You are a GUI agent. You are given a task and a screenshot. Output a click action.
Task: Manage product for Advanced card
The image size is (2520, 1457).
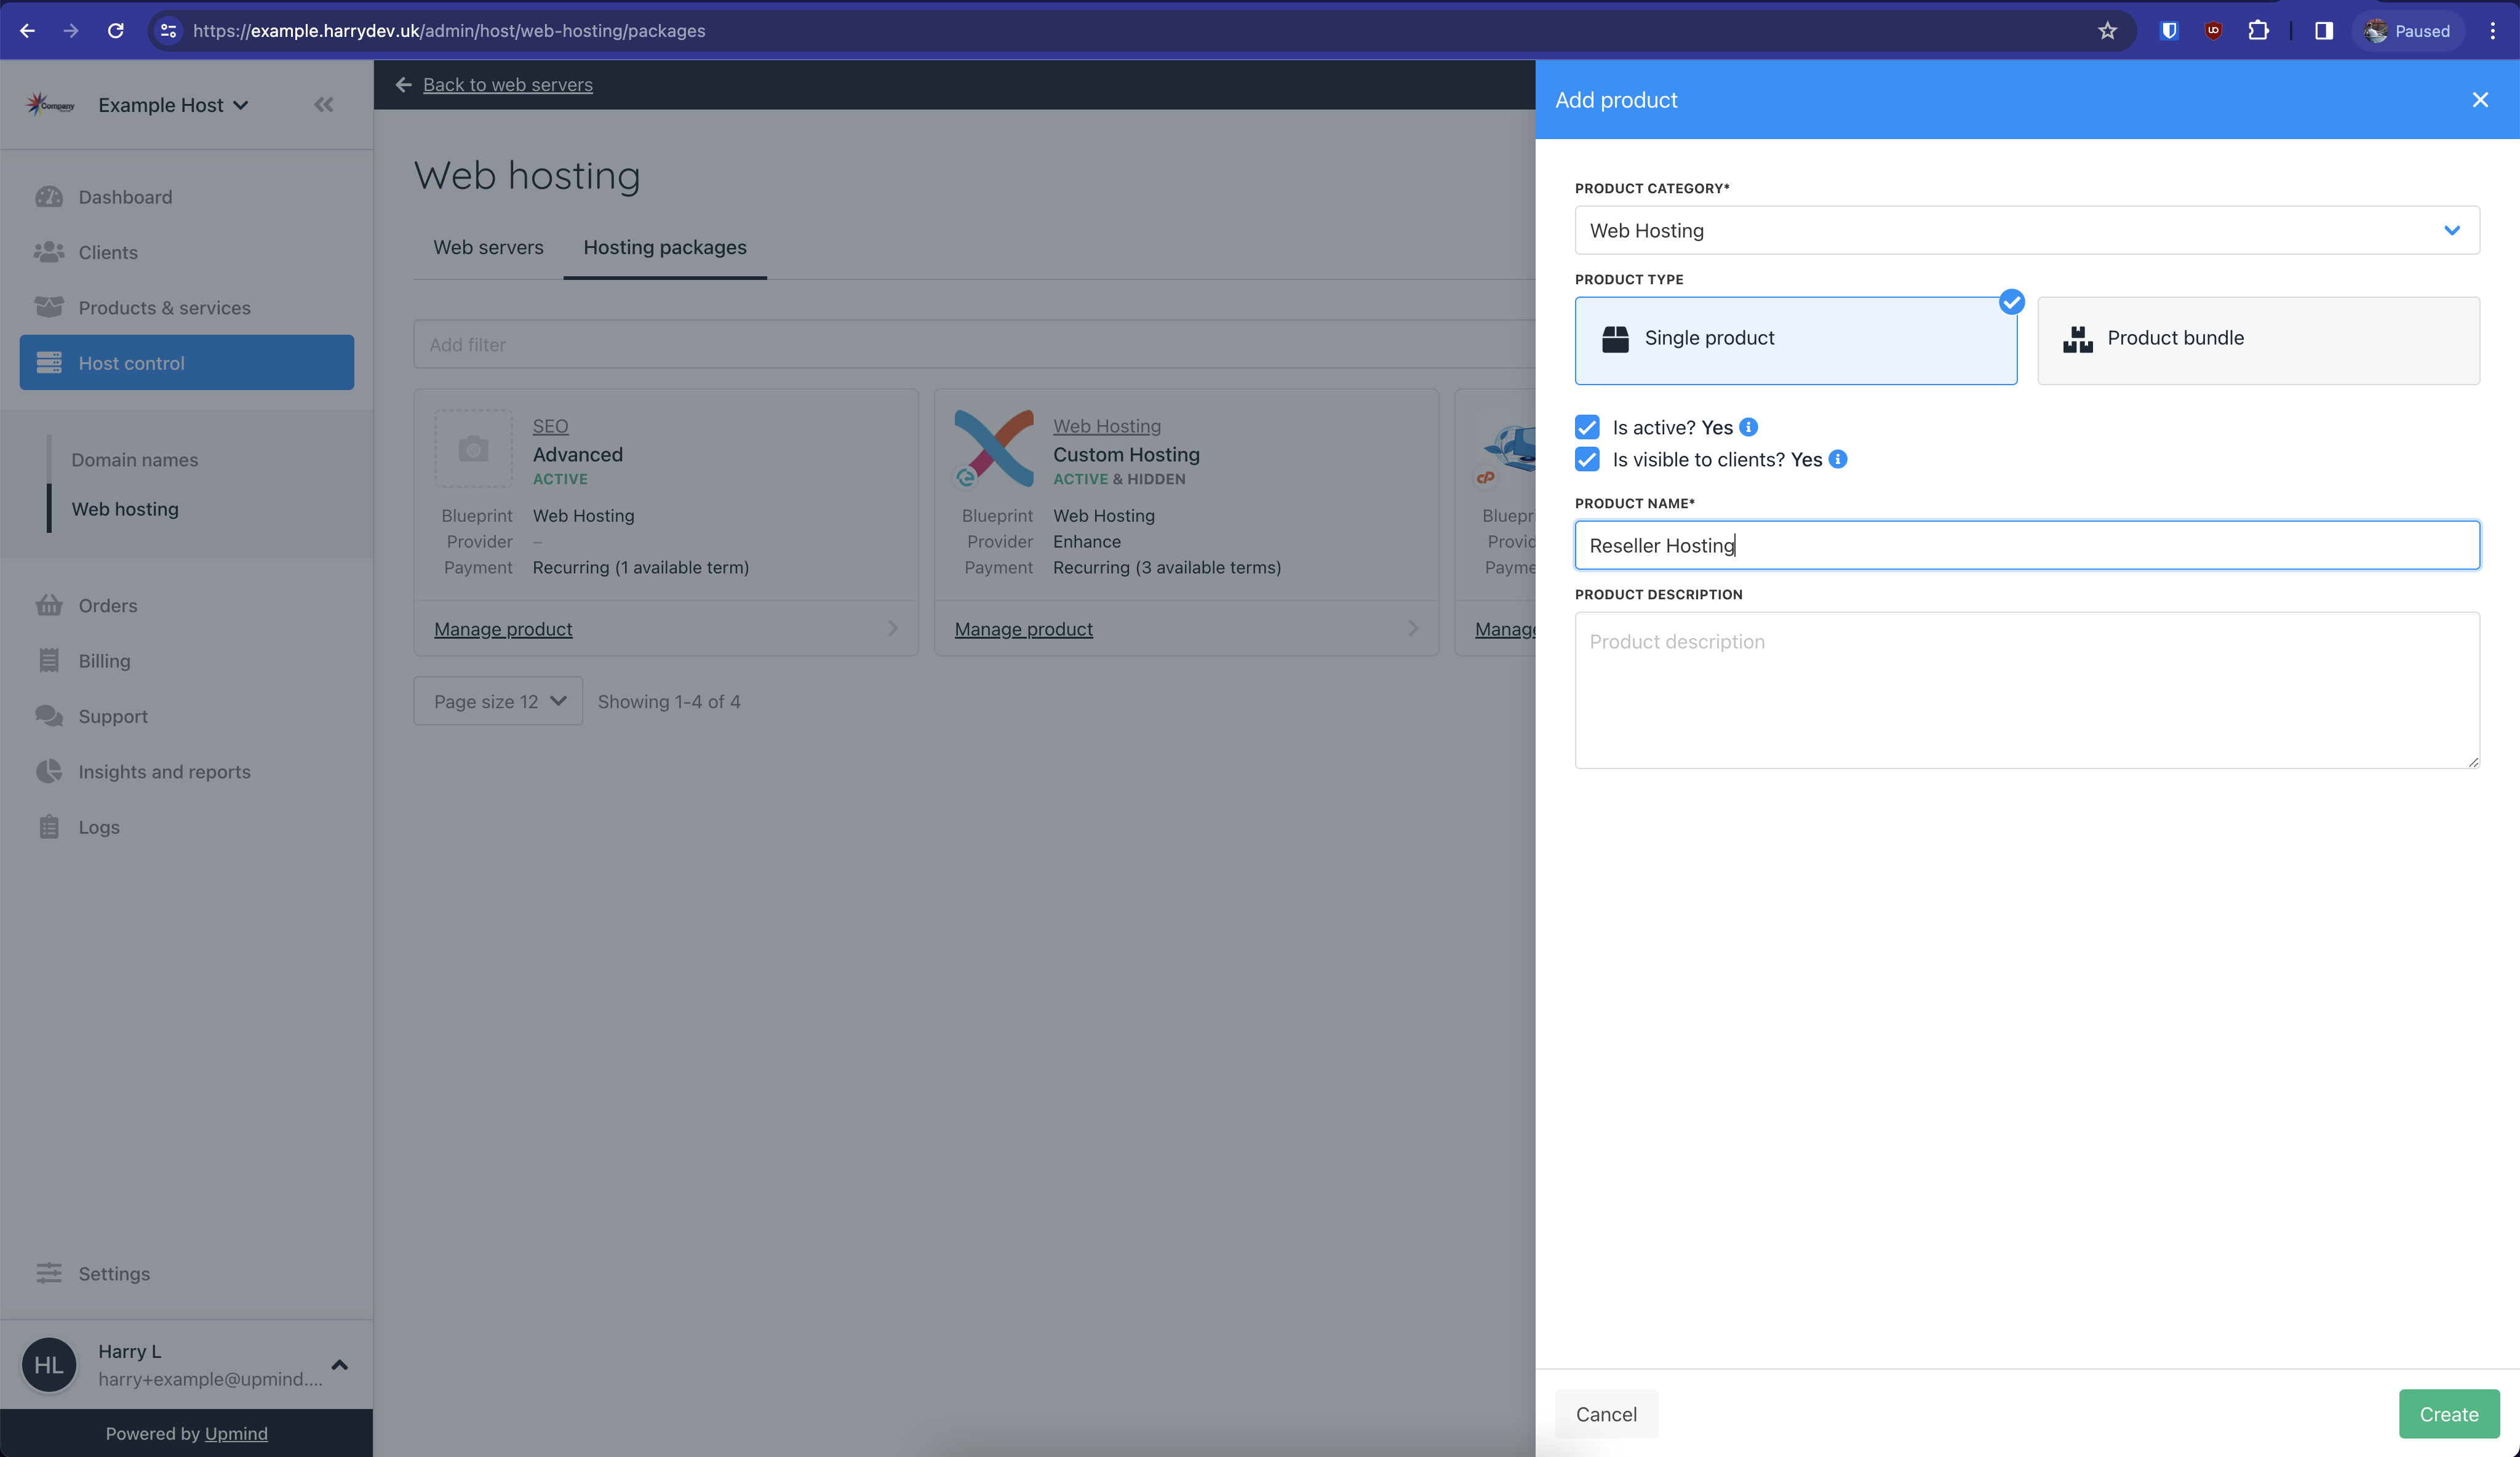click(x=503, y=629)
